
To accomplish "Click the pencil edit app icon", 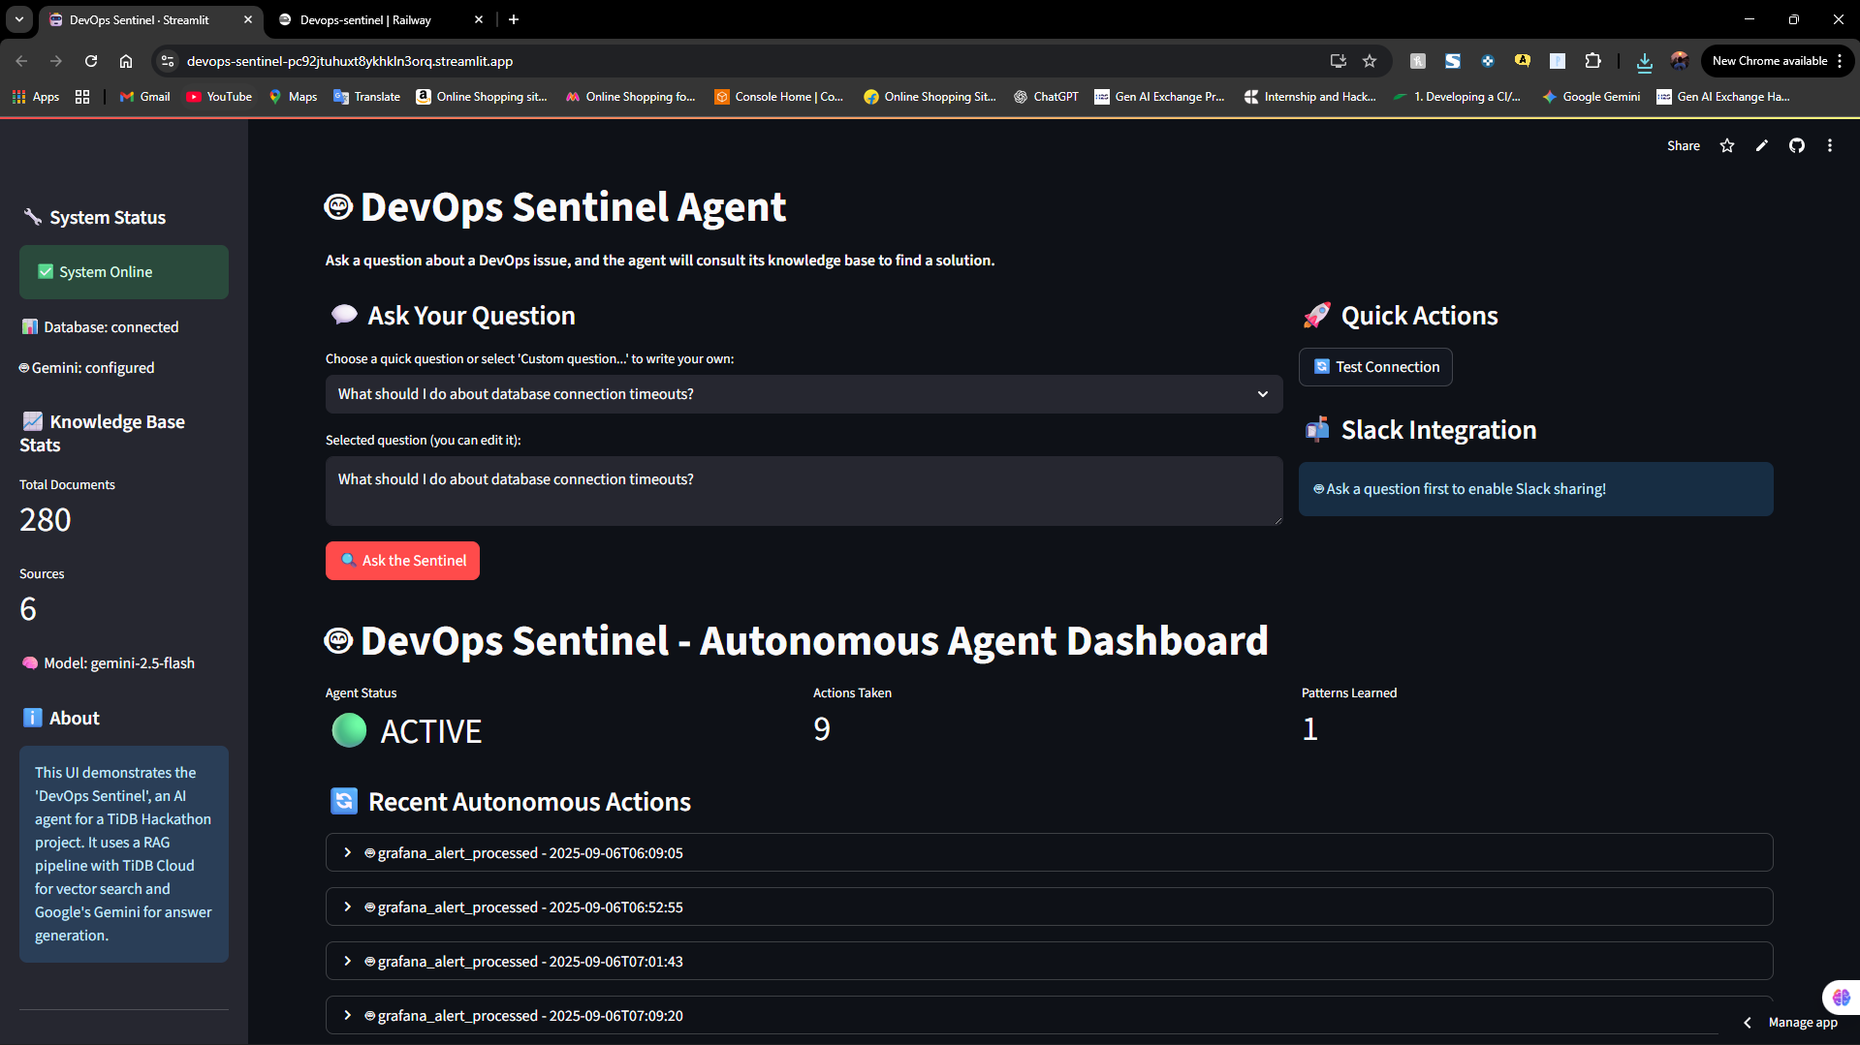I will (1761, 145).
